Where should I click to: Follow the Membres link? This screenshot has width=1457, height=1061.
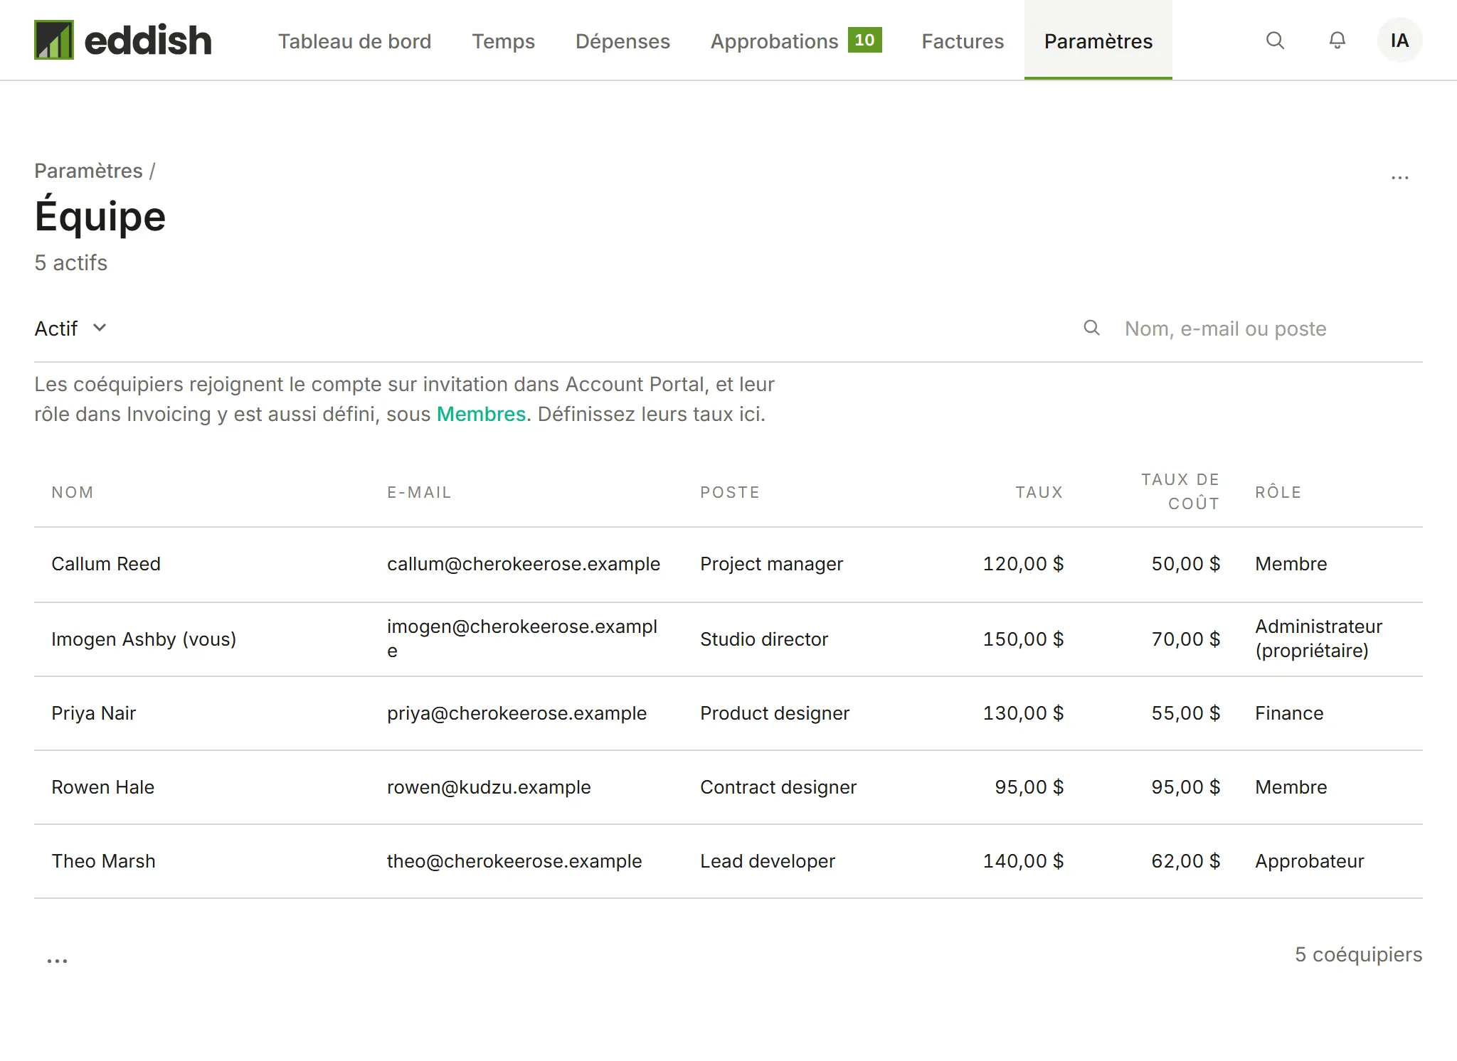click(481, 414)
